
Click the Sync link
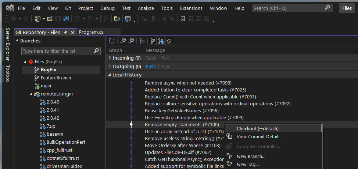coord(165,66)
